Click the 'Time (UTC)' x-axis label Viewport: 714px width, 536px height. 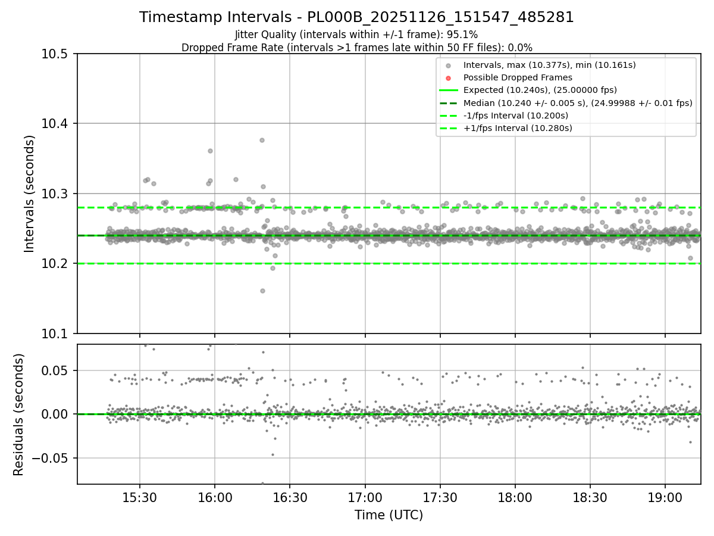pyautogui.click(x=389, y=515)
